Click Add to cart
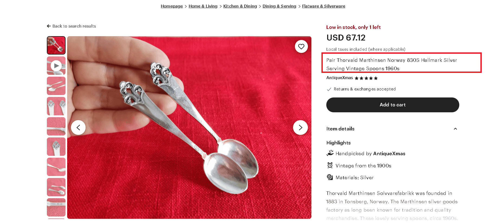 (392, 105)
